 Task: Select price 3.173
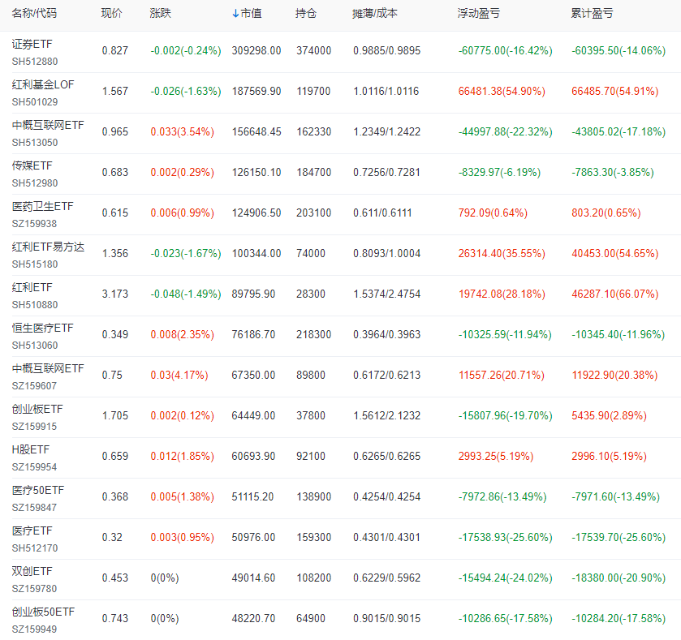click(115, 294)
